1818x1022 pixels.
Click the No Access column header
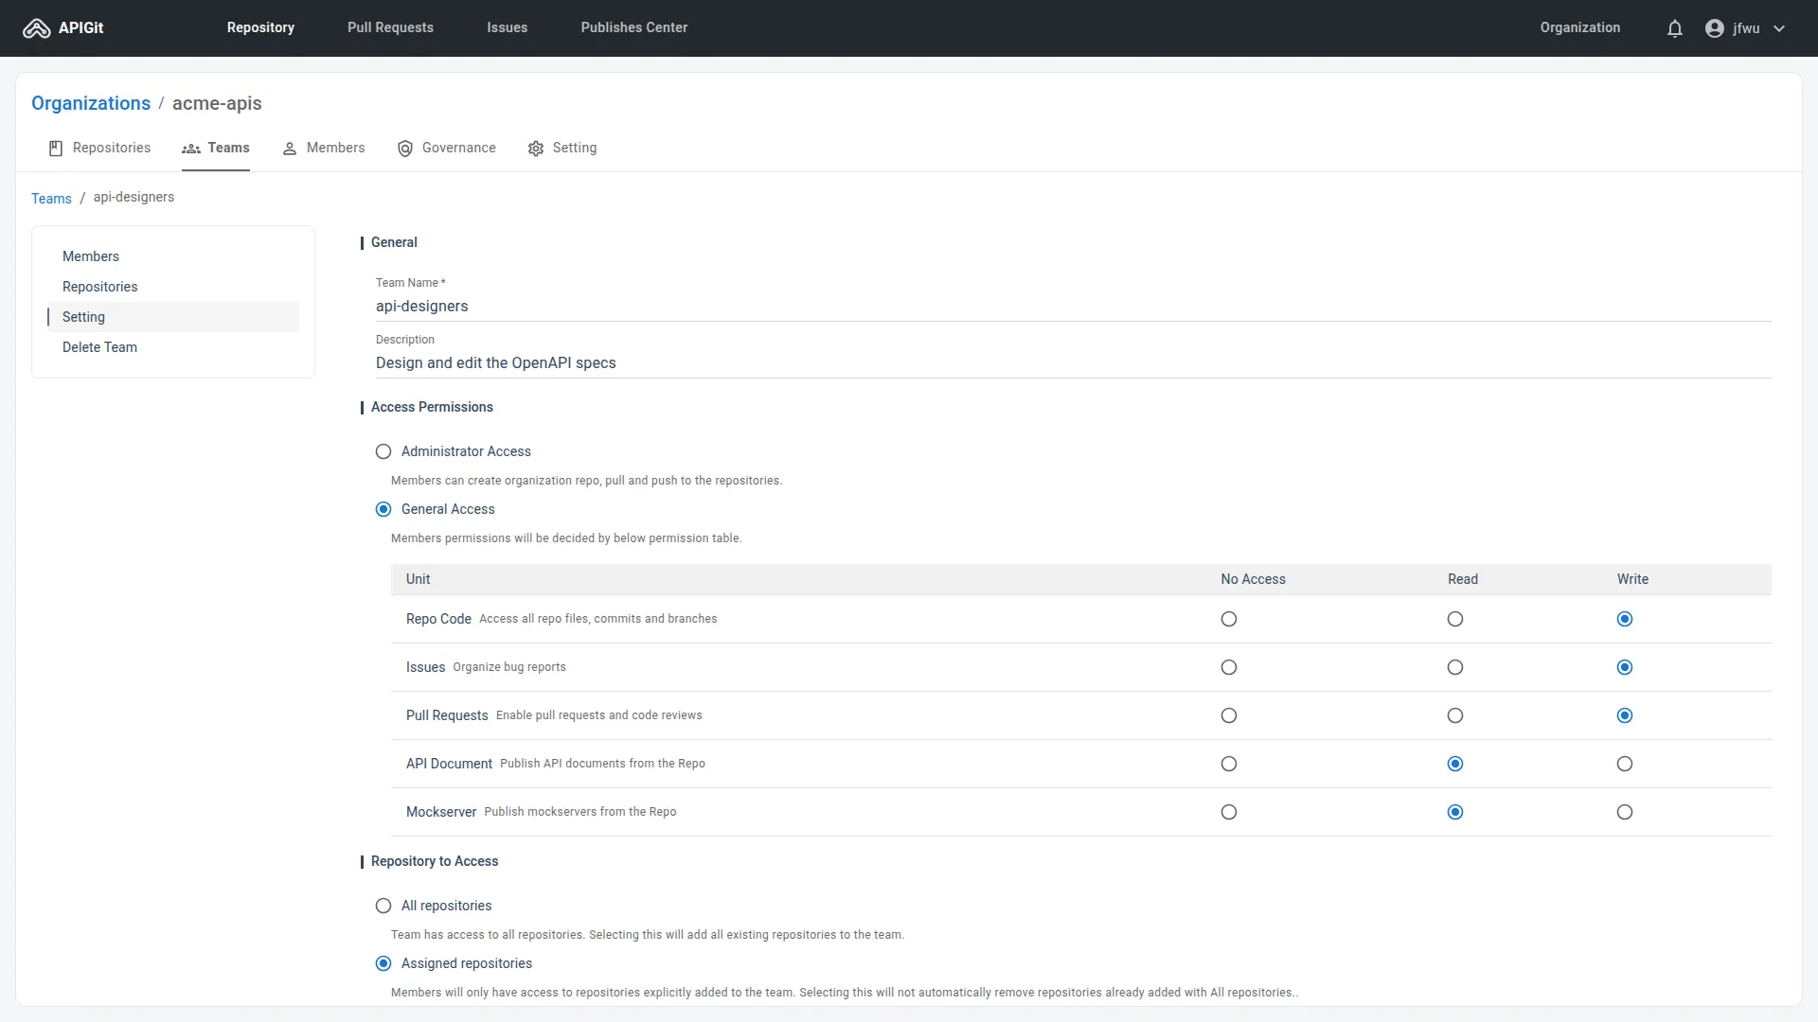click(1253, 579)
